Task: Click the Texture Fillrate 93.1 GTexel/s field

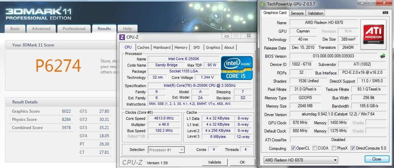Action: (369, 89)
